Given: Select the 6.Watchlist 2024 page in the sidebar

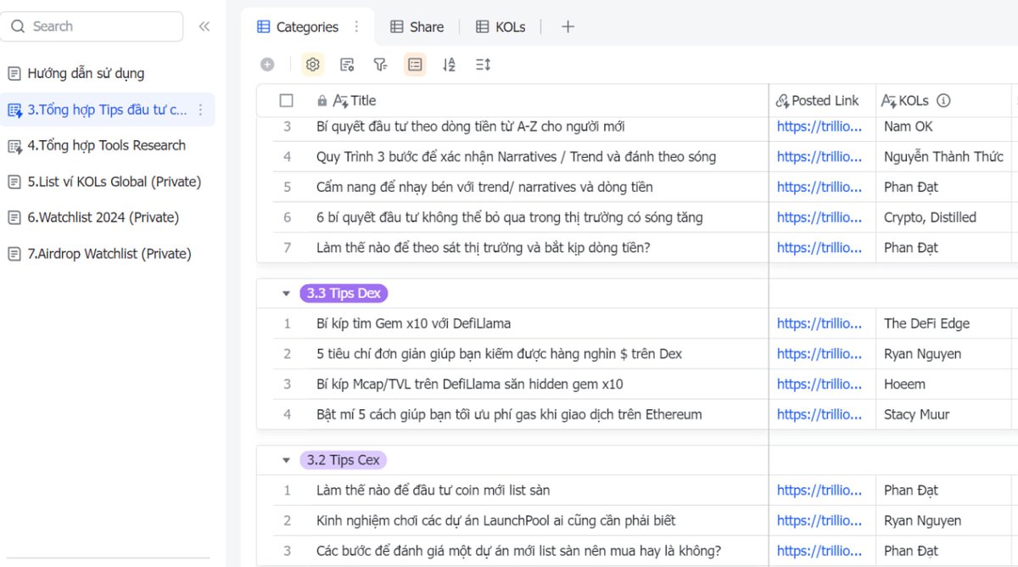Looking at the screenshot, I should point(102,217).
